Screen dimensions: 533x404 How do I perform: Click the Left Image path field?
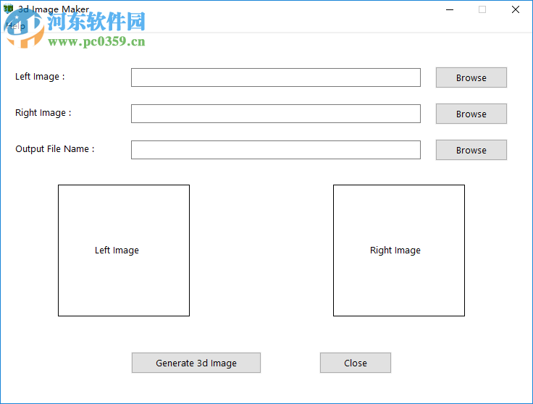click(x=276, y=77)
